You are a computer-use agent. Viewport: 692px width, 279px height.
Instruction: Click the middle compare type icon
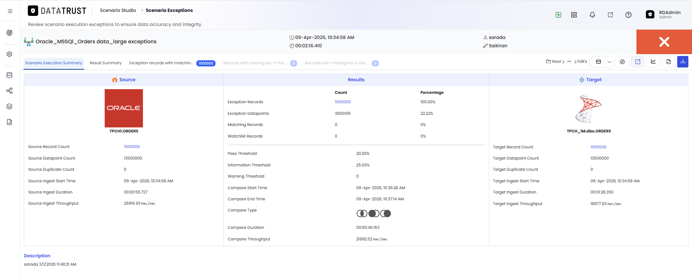pos(374,214)
